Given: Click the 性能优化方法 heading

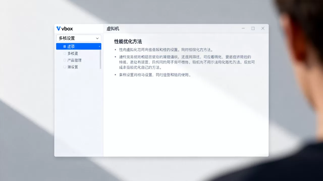Looking at the screenshot, I should [128, 41].
